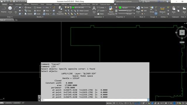
Task: Expand the Annotation panel
Action: point(99,17)
